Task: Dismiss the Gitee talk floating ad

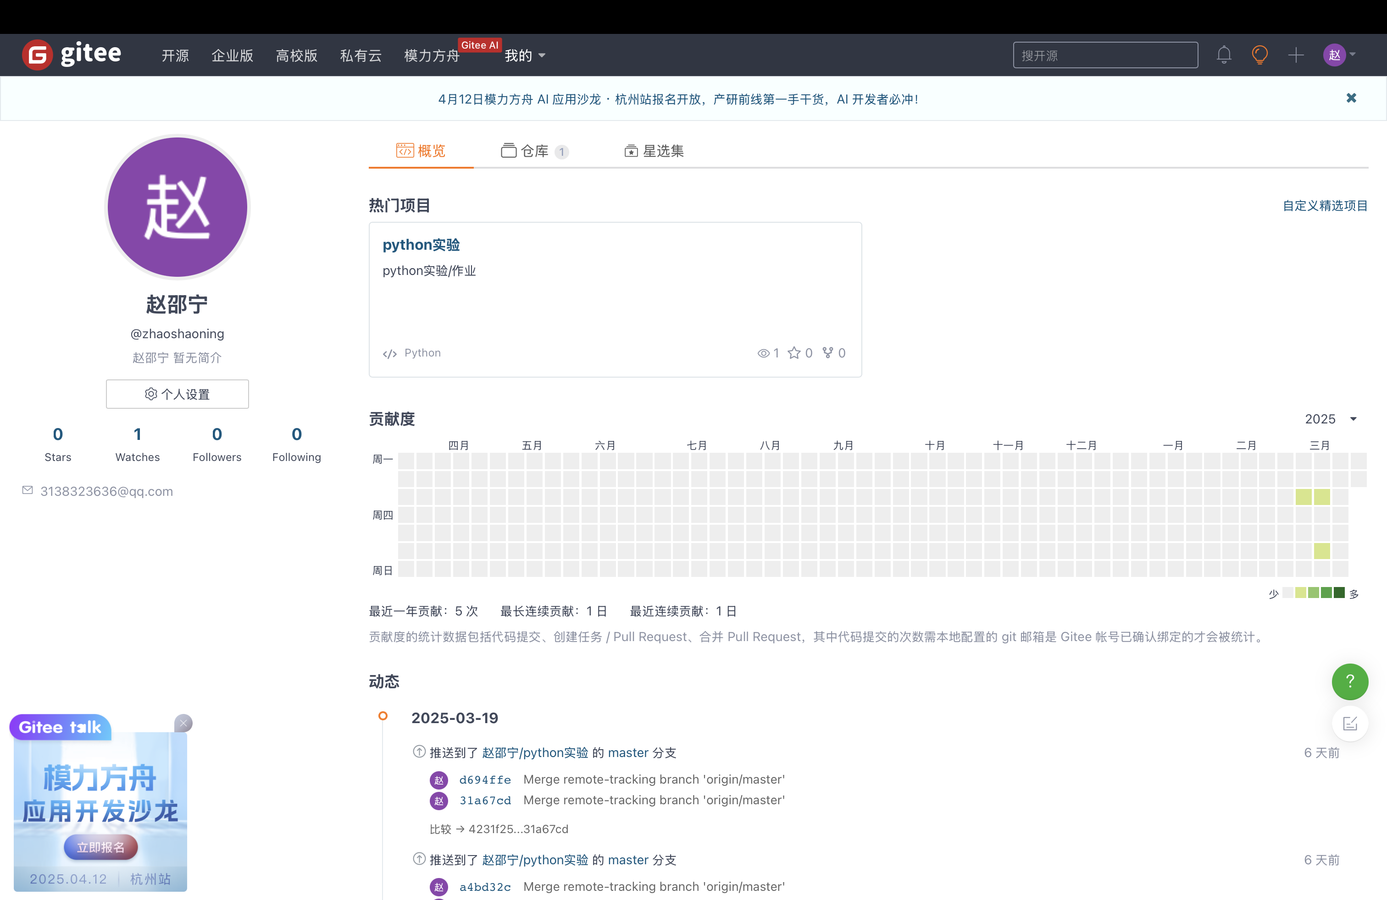Action: [183, 723]
